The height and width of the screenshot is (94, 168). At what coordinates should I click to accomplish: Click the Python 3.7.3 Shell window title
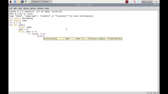[x=84, y=5]
